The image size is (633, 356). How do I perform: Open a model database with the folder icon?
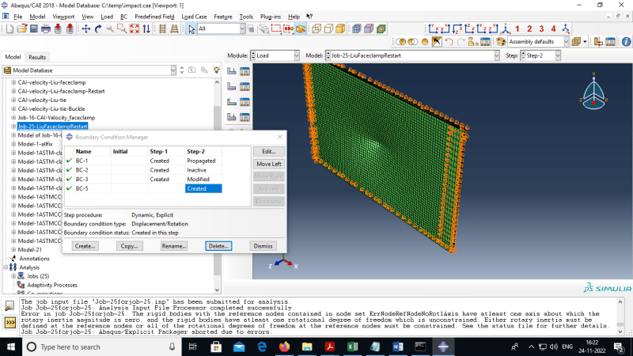pyautogui.click(x=22, y=28)
